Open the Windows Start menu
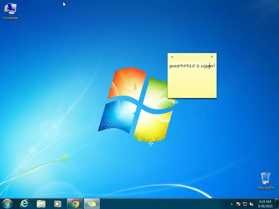 pyautogui.click(x=7, y=204)
